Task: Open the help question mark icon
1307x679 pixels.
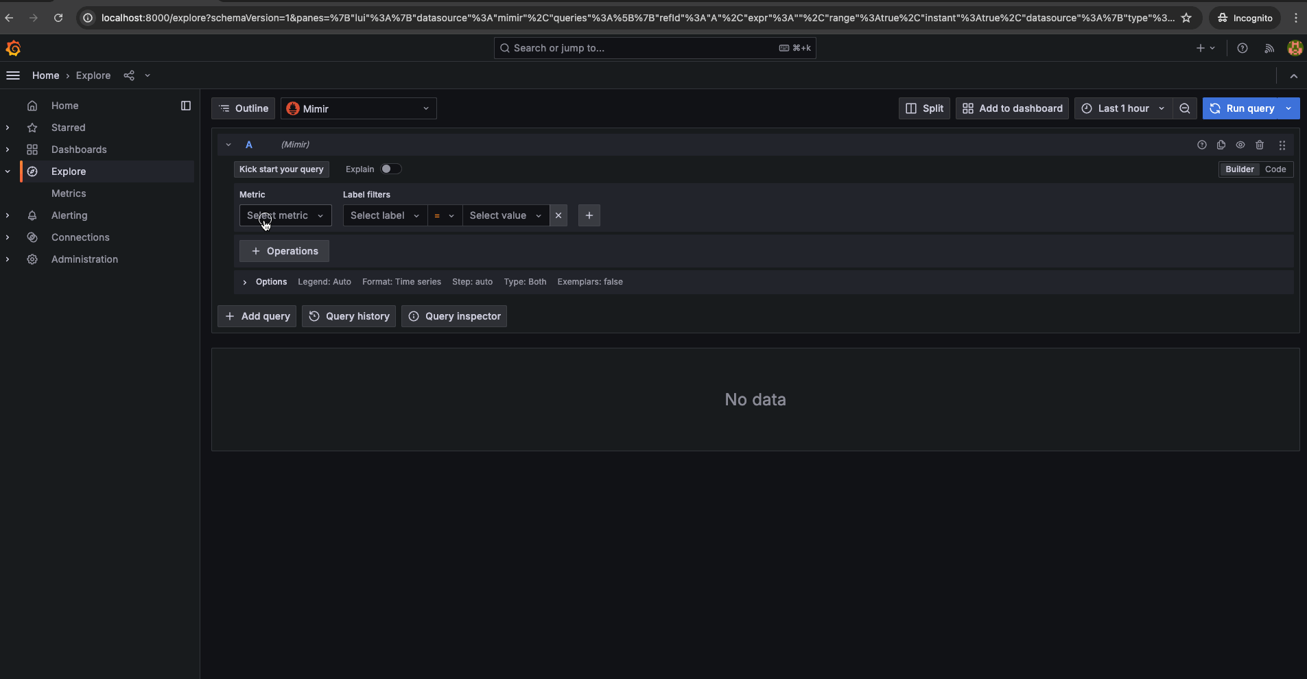Action: [1242, 48]
